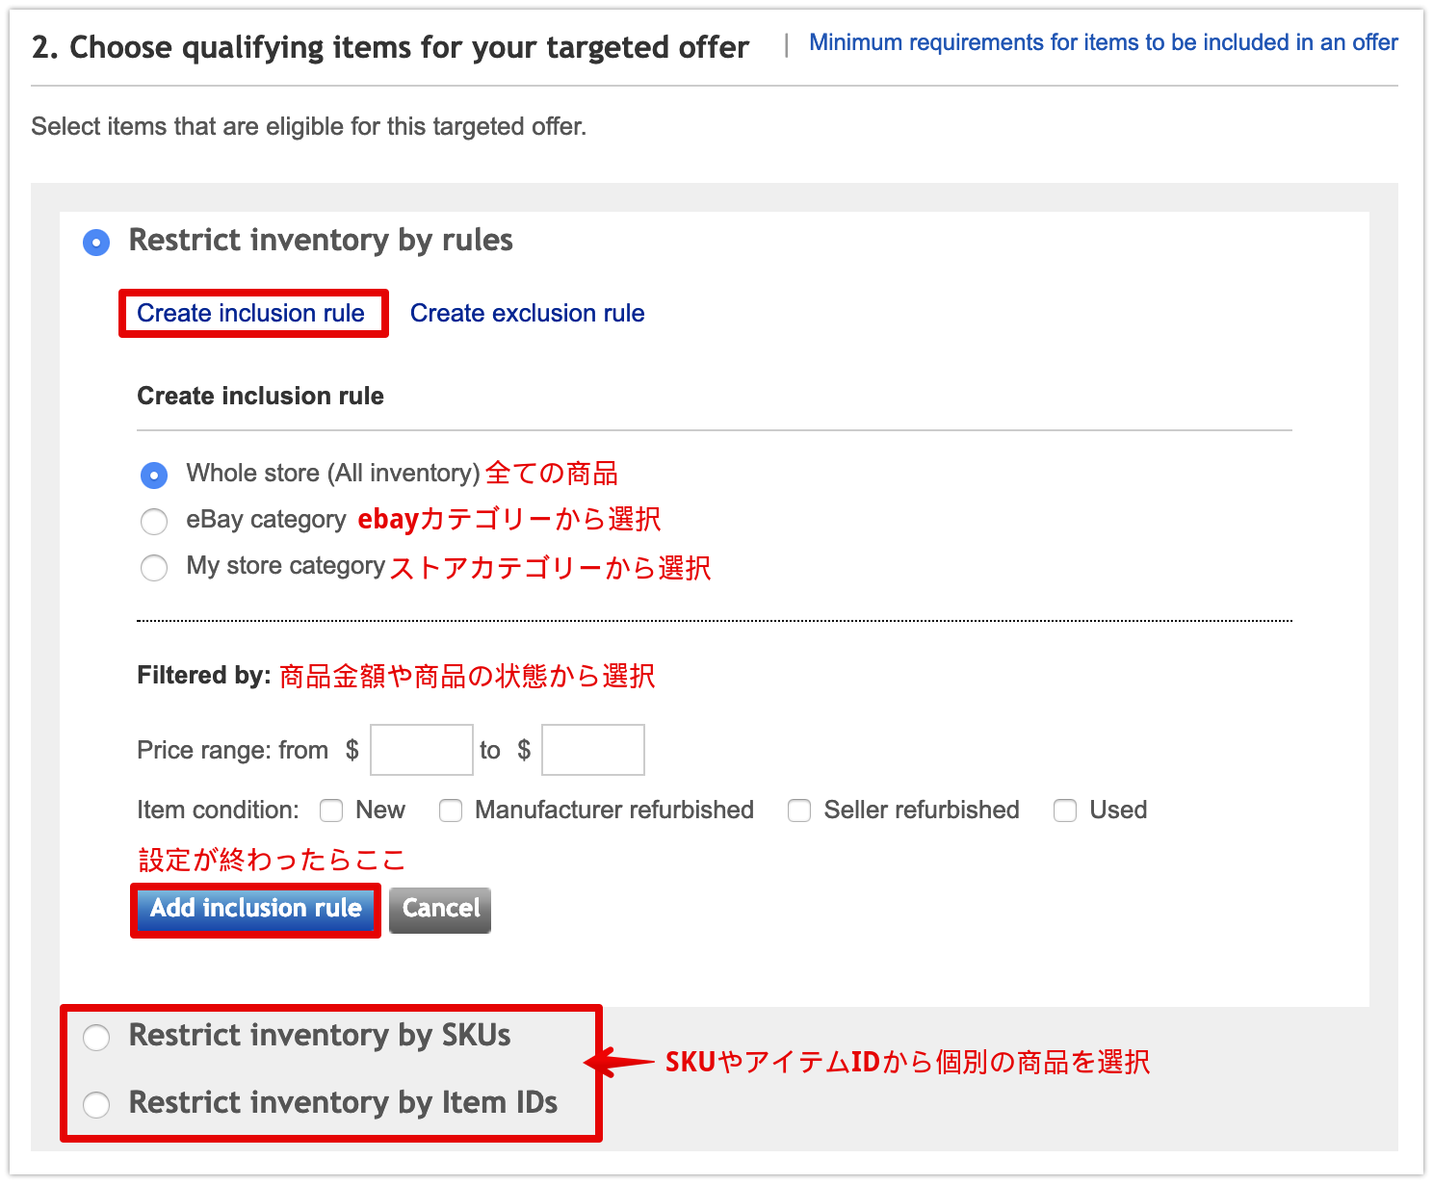Choose the Whole store (All inventory) radio option
This screenshot has width=1433, height=1184.
pos(154,475)
